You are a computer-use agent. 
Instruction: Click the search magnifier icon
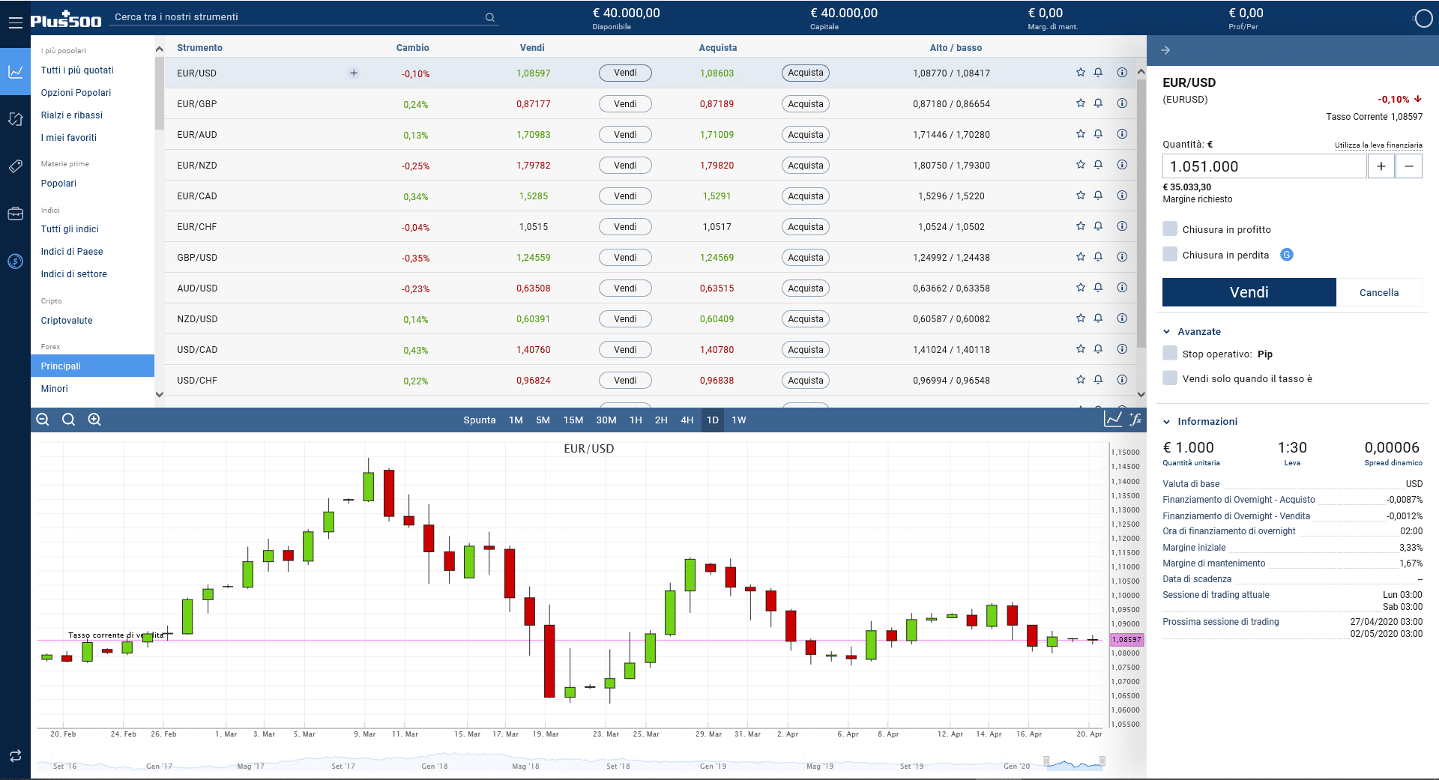click(490, 17)
